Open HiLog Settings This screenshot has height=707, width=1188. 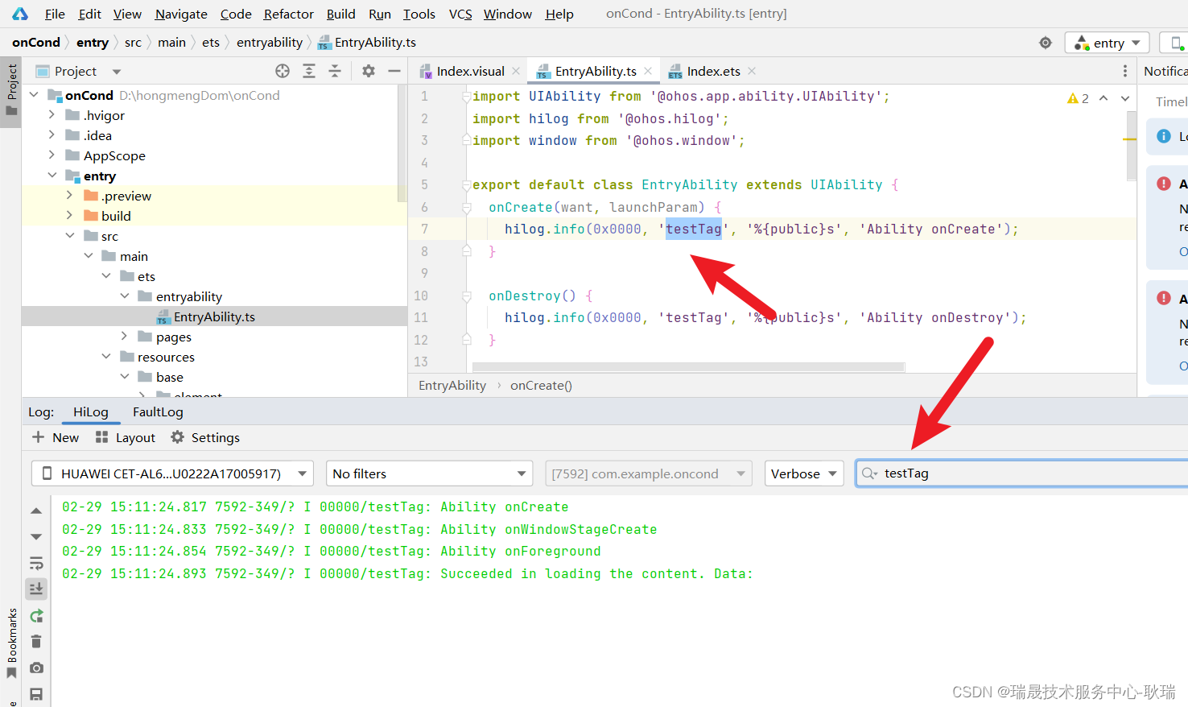(x=205, y=437)
